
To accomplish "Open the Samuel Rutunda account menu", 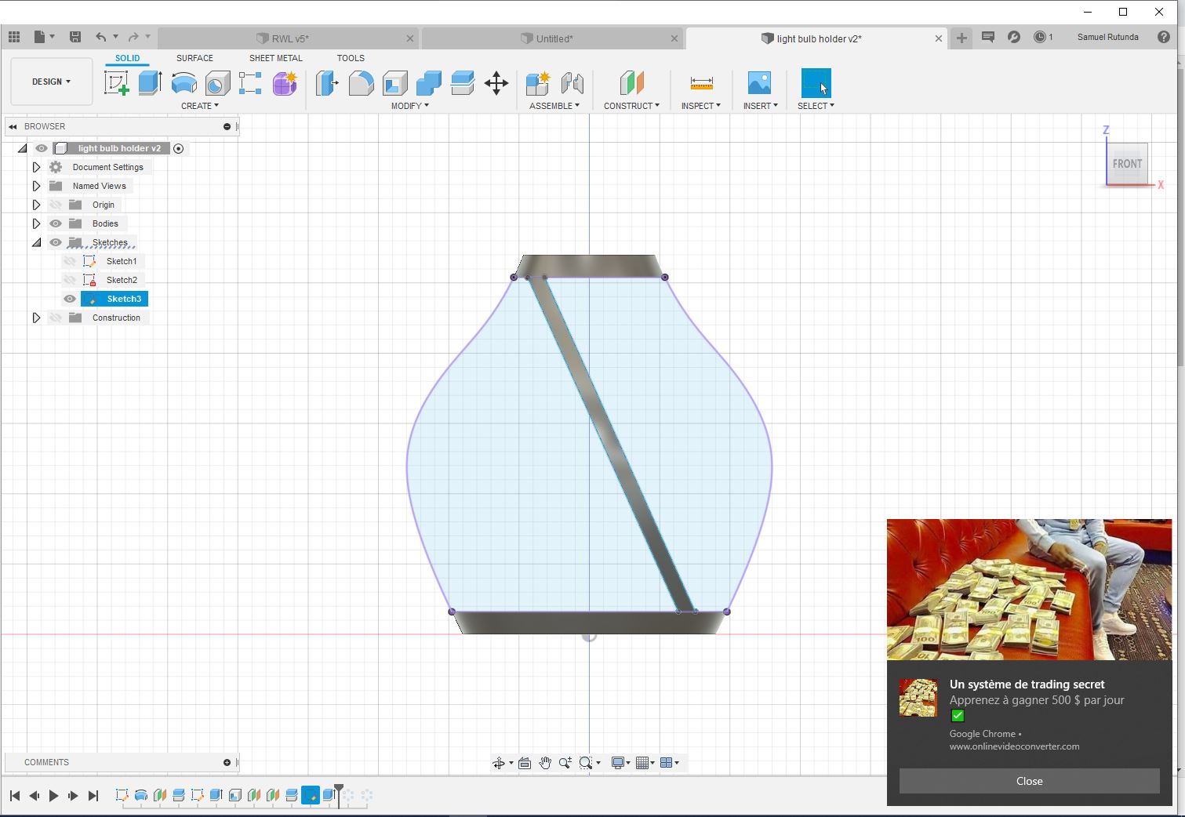I will coord(1107,37).
